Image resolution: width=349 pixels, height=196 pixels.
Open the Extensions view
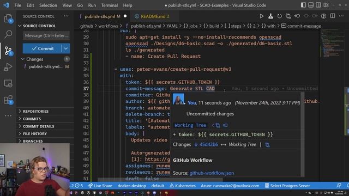9,100
